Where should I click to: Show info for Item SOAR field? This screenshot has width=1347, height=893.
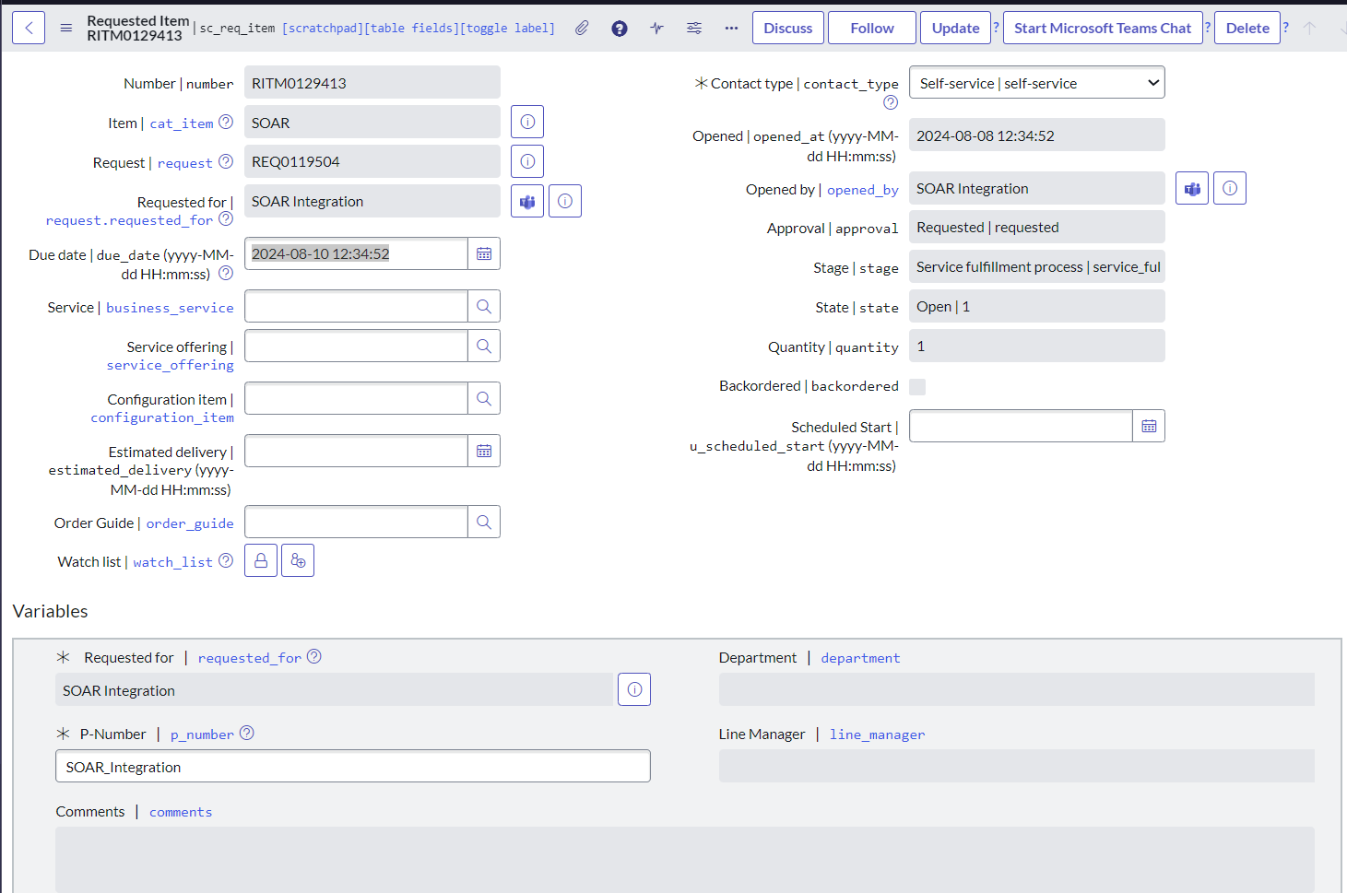click(527, 122)
